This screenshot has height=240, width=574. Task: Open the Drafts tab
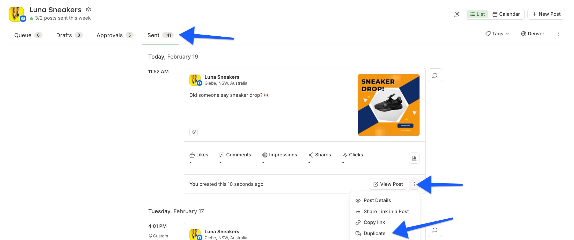pos(69,35)
